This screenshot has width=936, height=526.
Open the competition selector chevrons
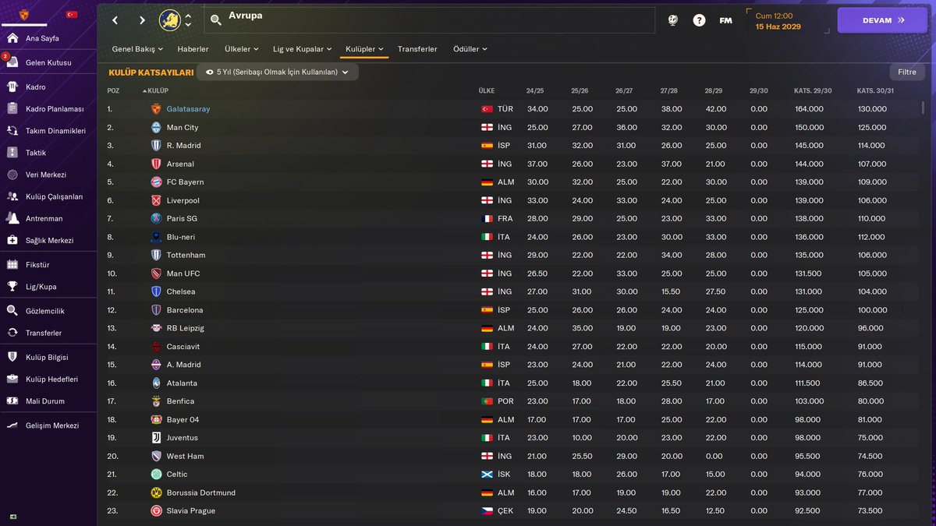188,20
